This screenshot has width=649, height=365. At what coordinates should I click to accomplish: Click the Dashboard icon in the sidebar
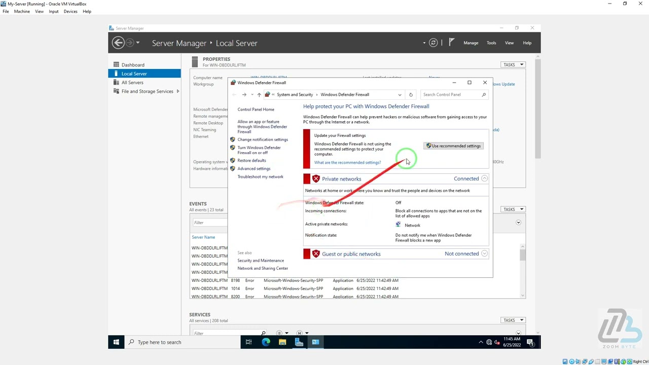click(x=116, y=65)
